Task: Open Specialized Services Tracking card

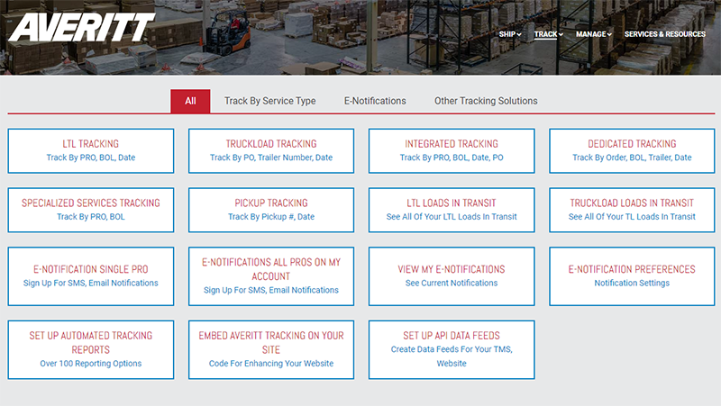Action: (x=91, y=210)
